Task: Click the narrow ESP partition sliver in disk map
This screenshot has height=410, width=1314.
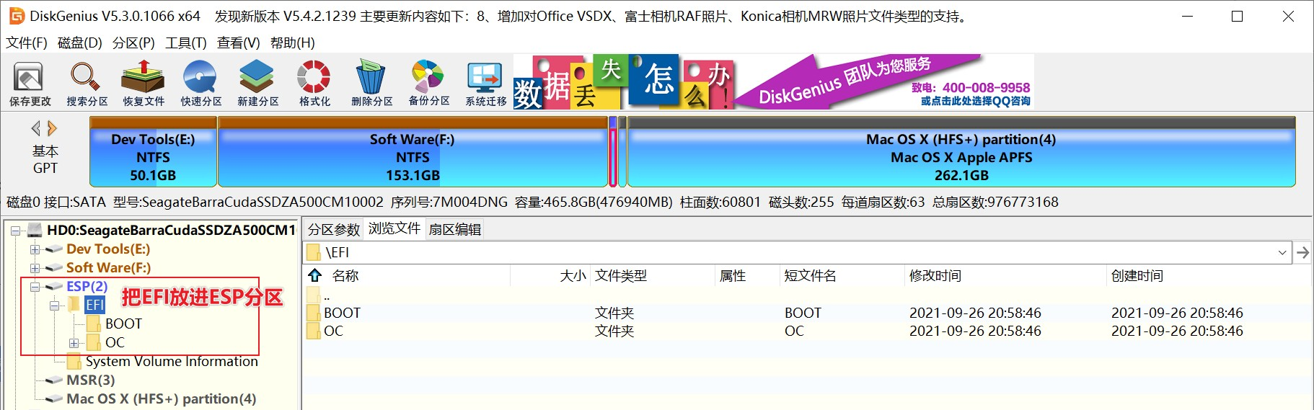Action: tap(613, 153)
